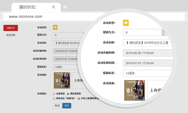The image size is (188, 113).
Task: Choose the 指定商品组 radio button
Action: point(68,94)
